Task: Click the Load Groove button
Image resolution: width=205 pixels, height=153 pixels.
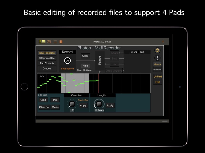Action: pos(114,71)
